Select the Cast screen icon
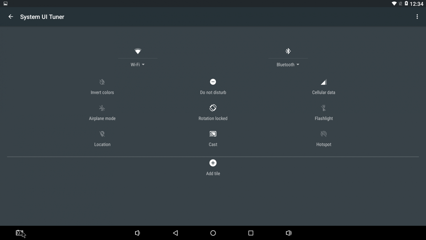426x240 pixels. tap(213, 134)
